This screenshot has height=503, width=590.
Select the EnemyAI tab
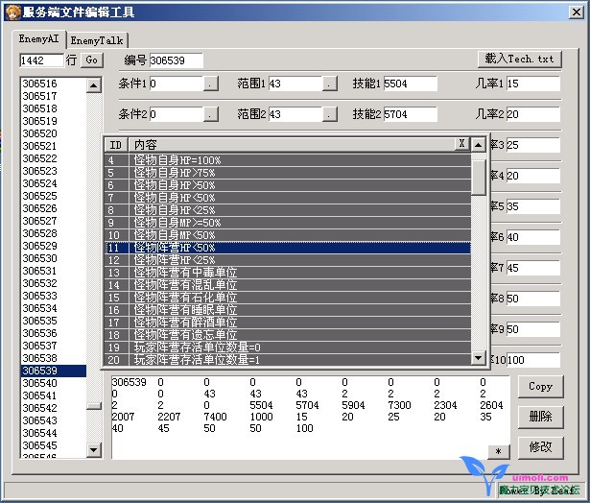(x=39, y=39)
